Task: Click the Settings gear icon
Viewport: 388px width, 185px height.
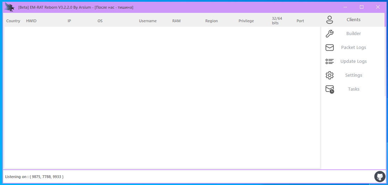Action: [x=329, y=75]
